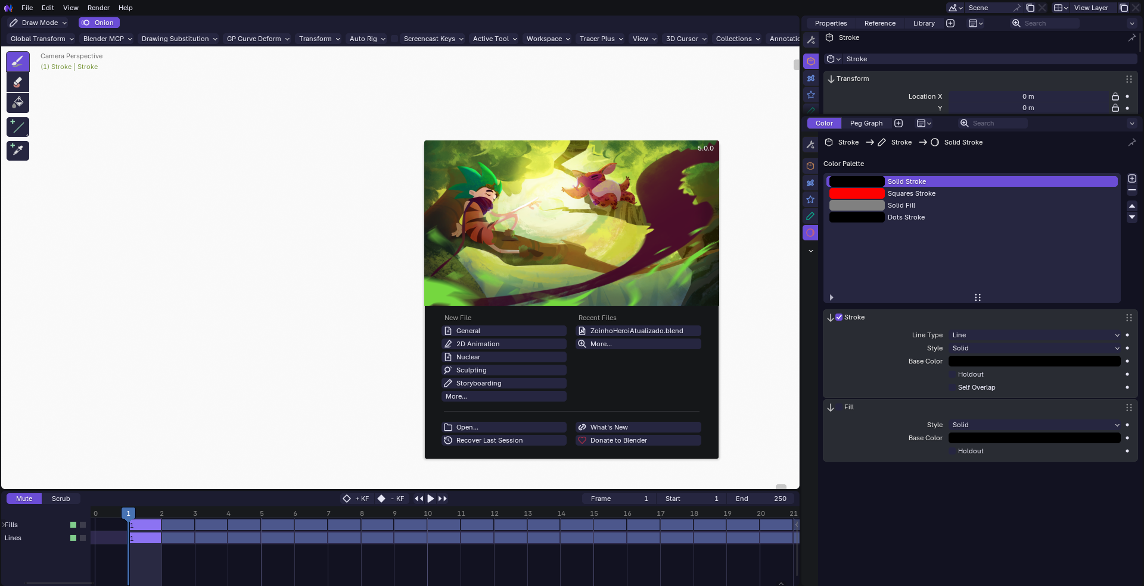Add a new color palette slot
The height and width of the screenshot is (586, 1144).
(1132, 178)
